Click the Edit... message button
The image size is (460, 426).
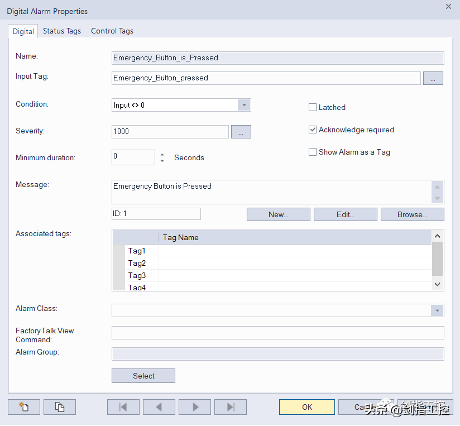(345, 214)
